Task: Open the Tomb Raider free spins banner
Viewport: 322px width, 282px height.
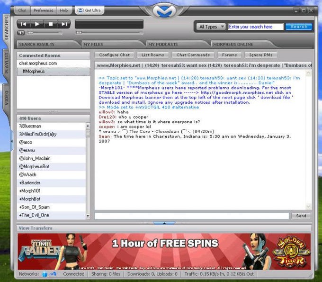Action: click(x=164, y=252)
